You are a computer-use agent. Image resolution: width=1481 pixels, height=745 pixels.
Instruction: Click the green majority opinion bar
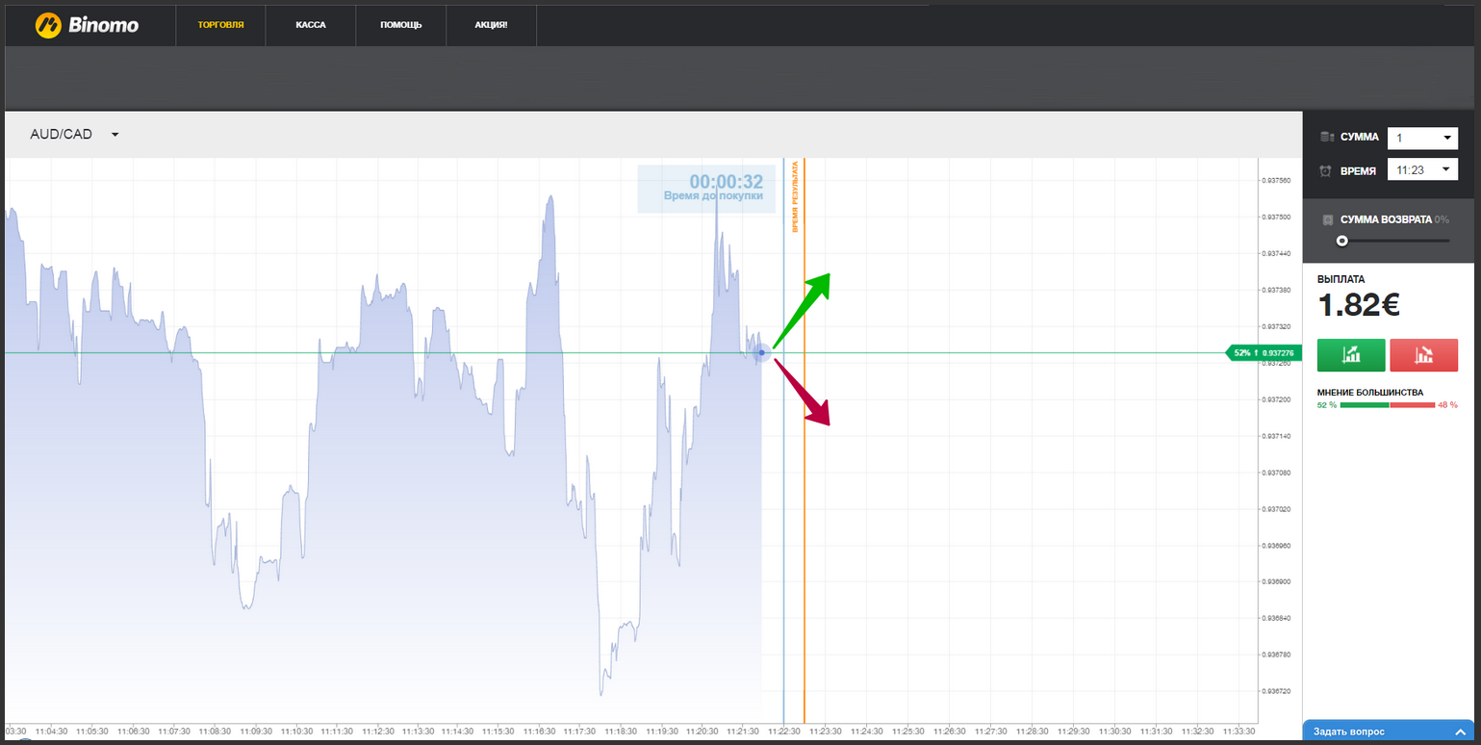pyautogui.click(x=1365, y=405)
